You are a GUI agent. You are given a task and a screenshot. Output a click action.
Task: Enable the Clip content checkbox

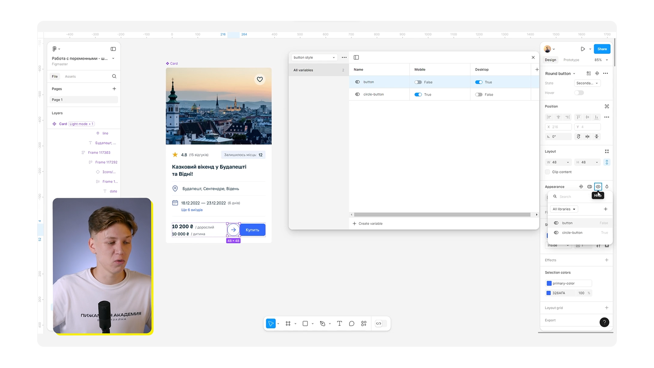tap(548, 172)
